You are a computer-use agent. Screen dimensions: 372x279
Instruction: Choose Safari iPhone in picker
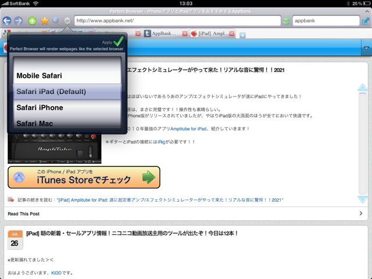67,108
